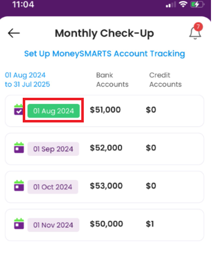Image resolution: width=213 pixels, height=256 pixels.
Task: Change the date range 01 Aug 2024 to 31 Jul 2025
Action: click(27, 80)
